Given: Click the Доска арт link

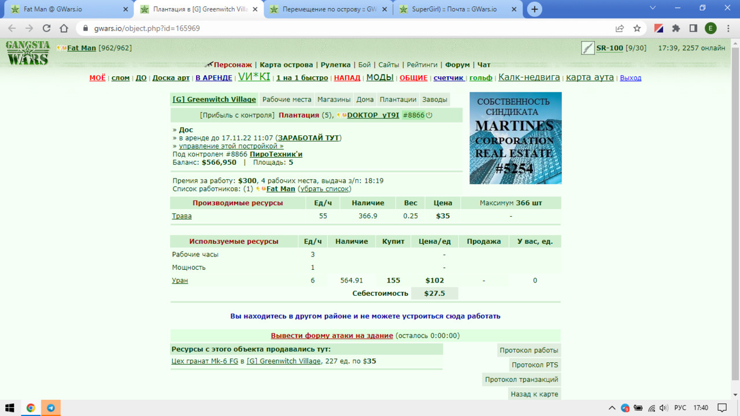Looking at the screenshot, I should point(171,78).
